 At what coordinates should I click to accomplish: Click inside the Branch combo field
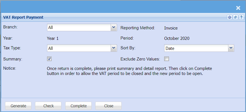click(x=79, y=28)
